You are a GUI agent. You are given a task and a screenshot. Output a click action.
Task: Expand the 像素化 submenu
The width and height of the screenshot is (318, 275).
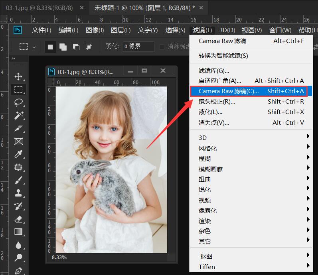(251, 210)
